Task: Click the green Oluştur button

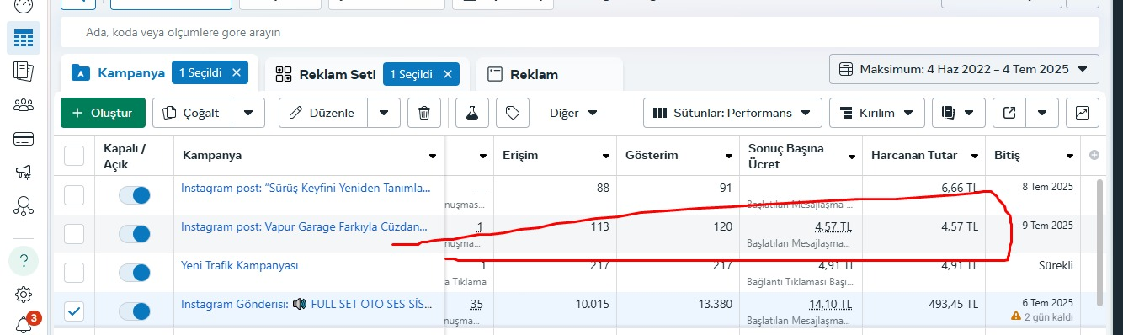Action: [x=103, y=113]
